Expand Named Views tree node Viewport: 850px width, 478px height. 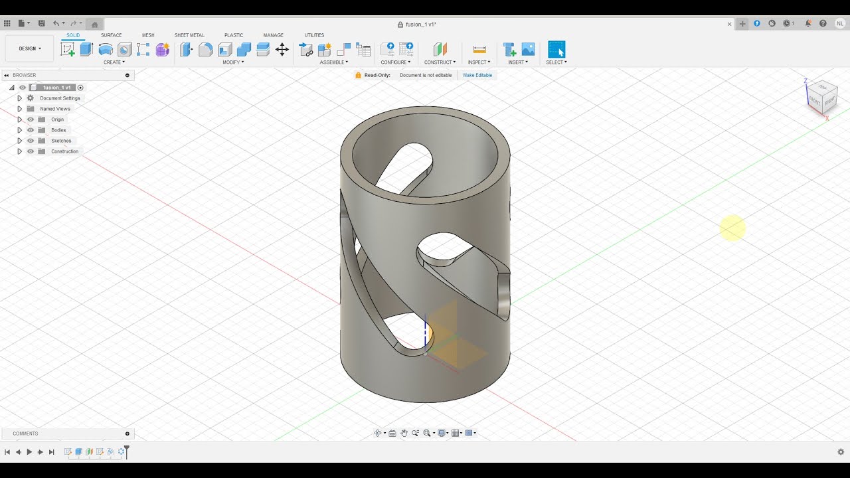click(20, 109)
